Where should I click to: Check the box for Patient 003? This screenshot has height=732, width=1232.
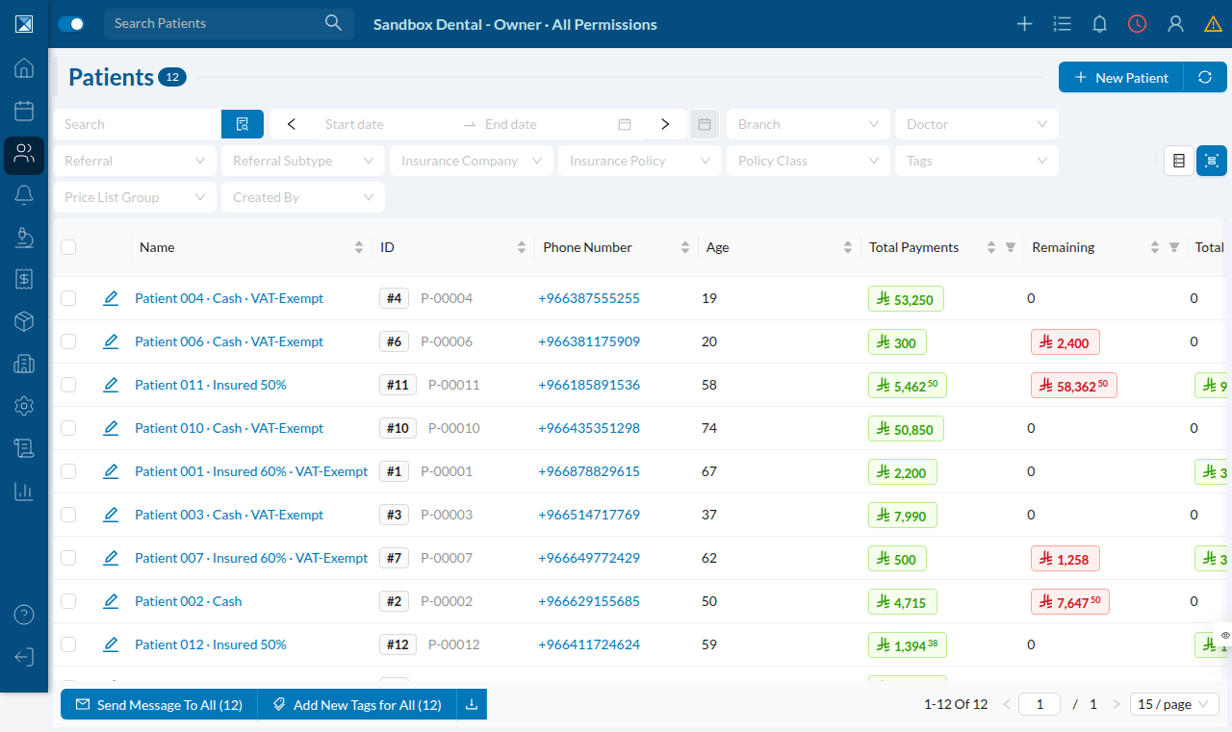[68, 515]
